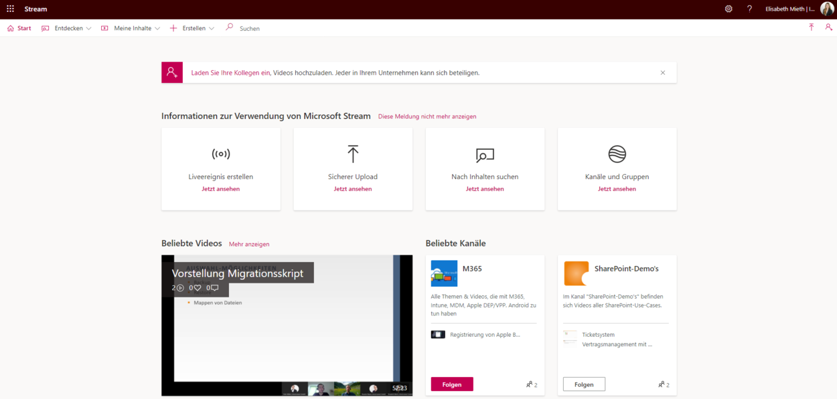Click the search magnifier icon
Viewport: 837px width, 399px height.
pyautogui.click(x=230, y=27)
